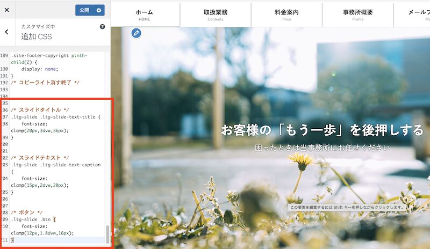
Task: Open the help question mark icon
Action: pyautogui.click(x=102, y=27)
